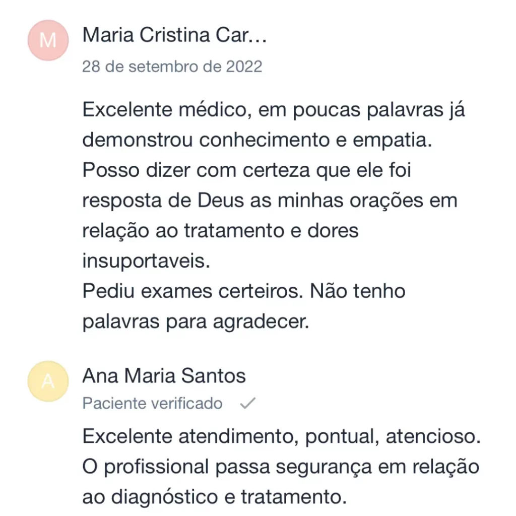Click the Paciente verificado label
Screen dimensions: 516x516
pos(152,404)
